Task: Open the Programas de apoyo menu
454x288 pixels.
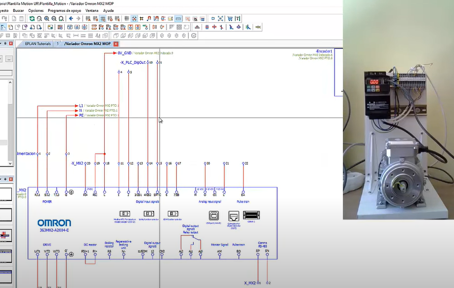Action: click(x=64, y=10)
